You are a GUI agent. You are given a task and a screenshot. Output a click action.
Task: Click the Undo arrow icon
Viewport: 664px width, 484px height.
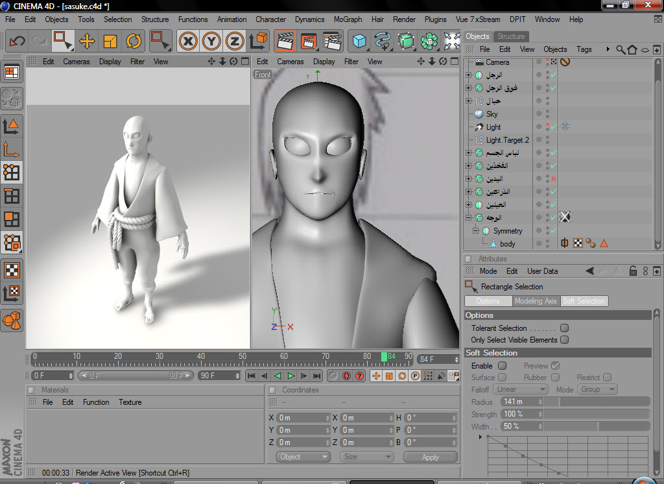click(x=17, y=41)
